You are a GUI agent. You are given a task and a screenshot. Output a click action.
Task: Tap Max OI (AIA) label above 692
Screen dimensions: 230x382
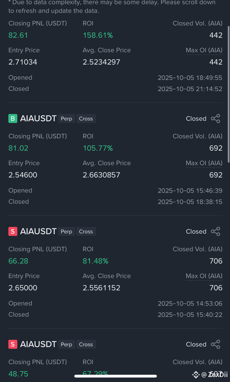point(204,163)
